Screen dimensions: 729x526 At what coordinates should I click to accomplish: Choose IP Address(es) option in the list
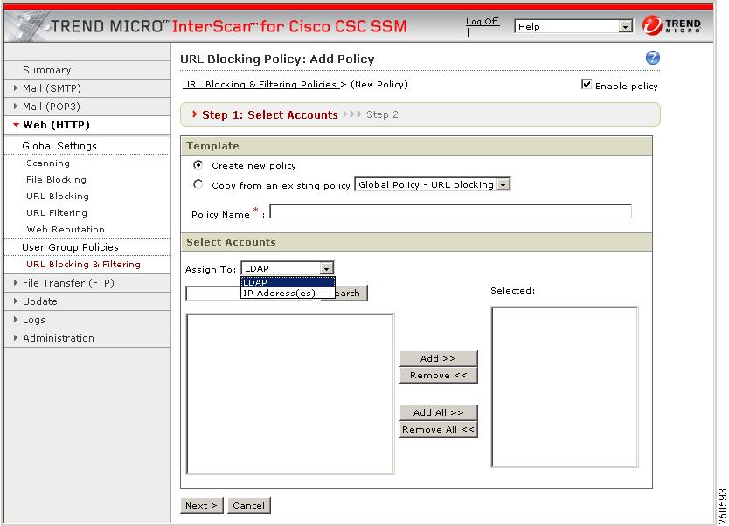pyautogui.click(x=288, y=294)
